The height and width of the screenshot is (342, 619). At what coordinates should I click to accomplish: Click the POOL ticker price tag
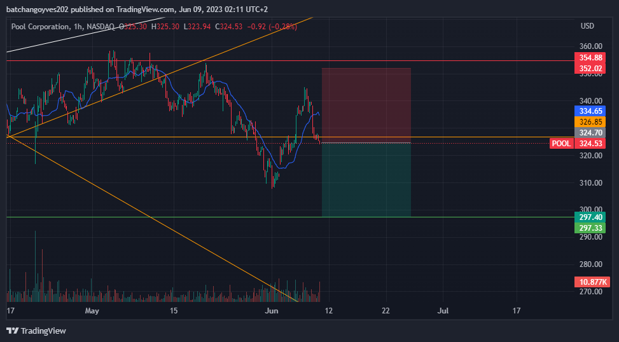coord(561,144)
